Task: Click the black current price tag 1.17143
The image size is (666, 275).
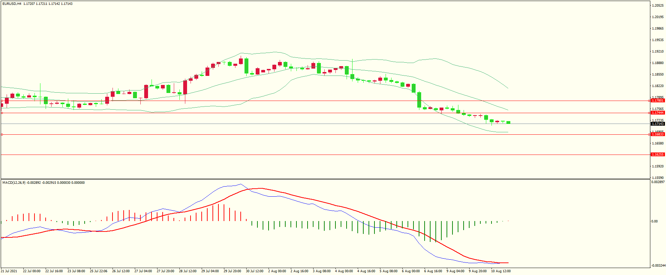Action: click(x=658, y=124)
